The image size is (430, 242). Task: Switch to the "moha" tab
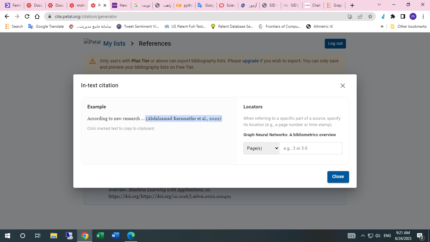point(77,5)
